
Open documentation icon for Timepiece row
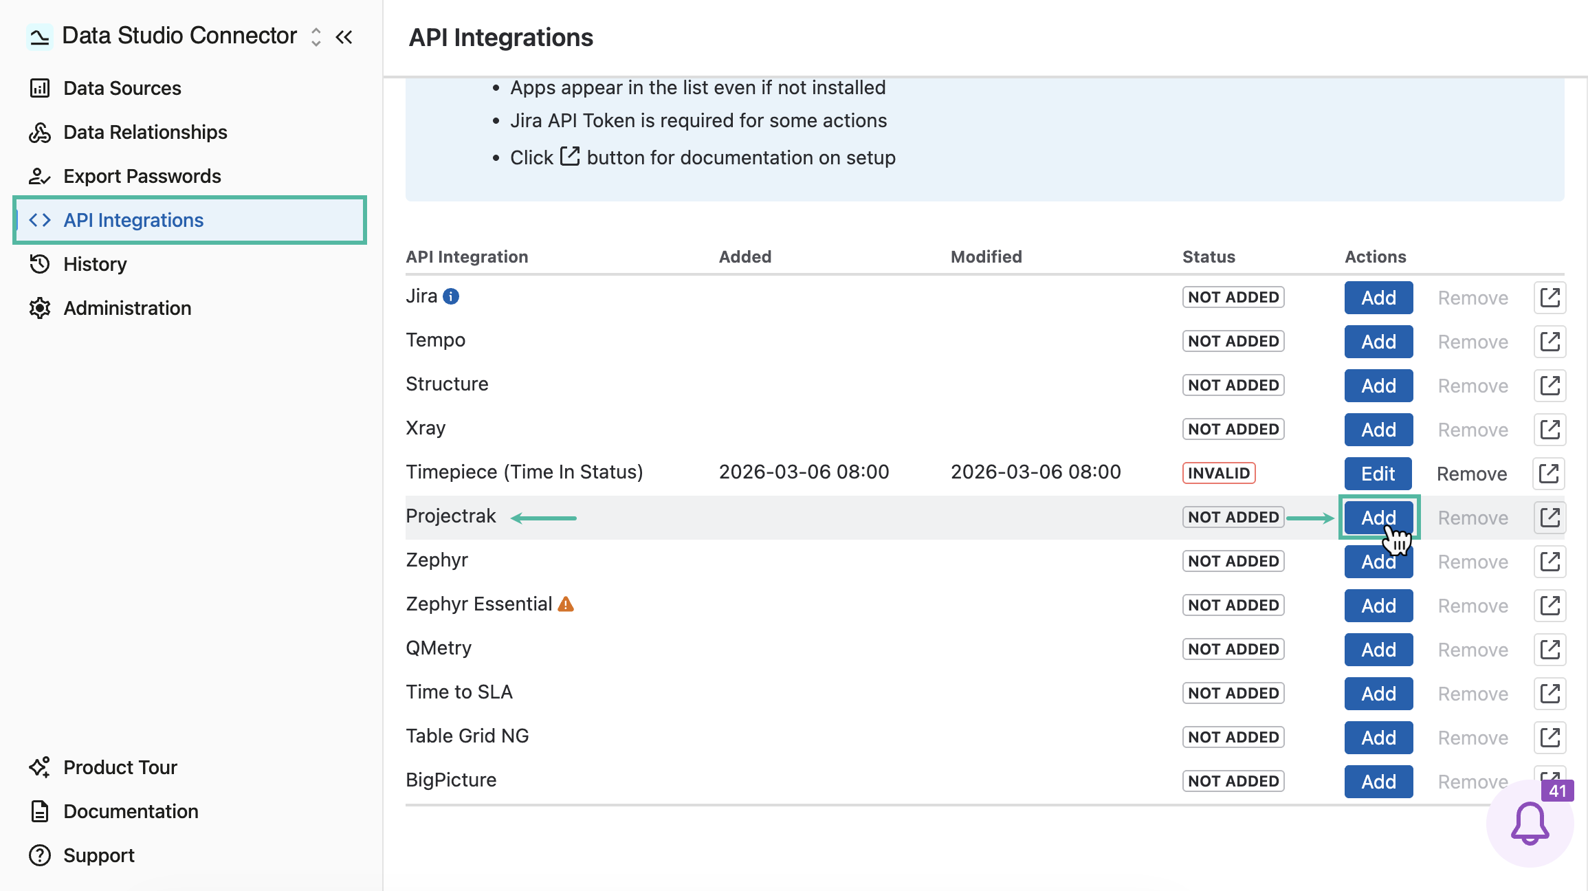pyautogui.click(x=1549, y=474)
